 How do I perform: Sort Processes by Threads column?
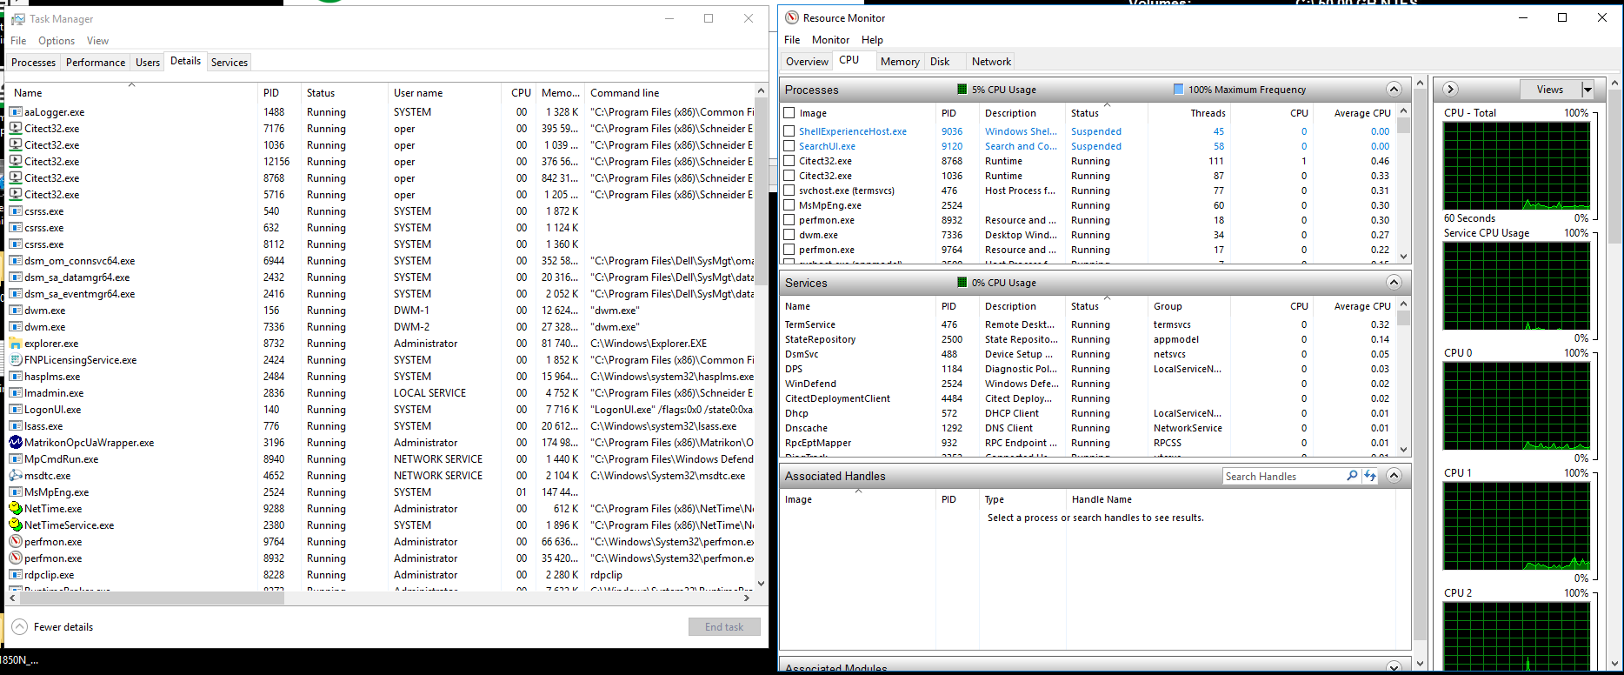(1188, 113)
